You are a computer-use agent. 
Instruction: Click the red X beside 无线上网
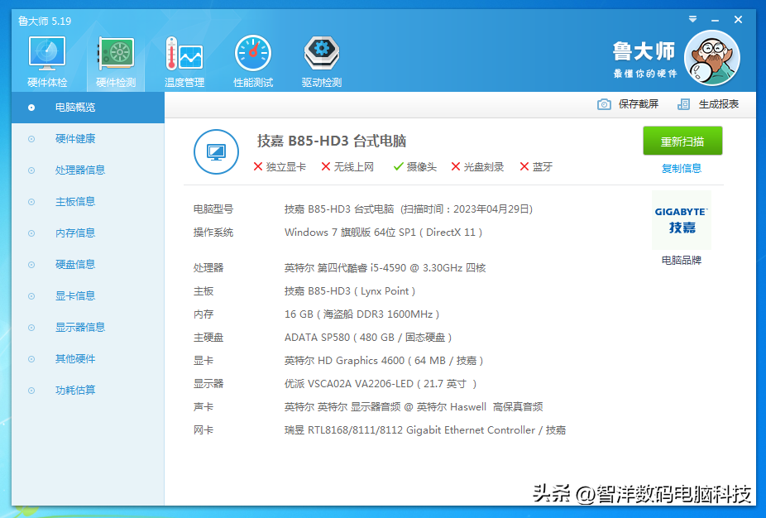(325, 166)
